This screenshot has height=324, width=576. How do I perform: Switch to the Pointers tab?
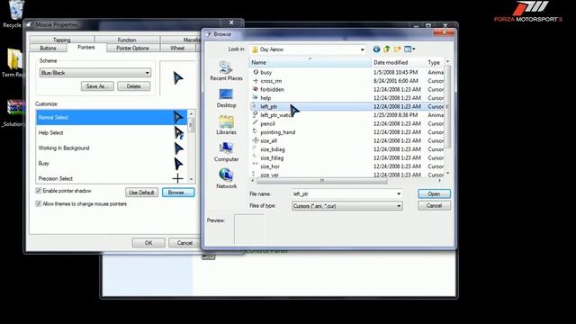point(86,48)
